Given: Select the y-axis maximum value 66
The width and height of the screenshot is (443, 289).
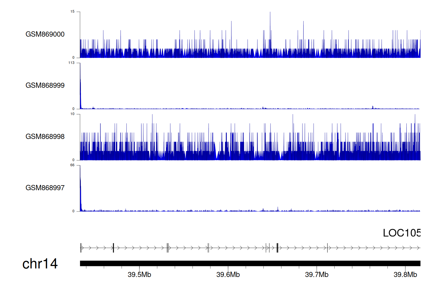Looking at the screenshot, I should coord(72,165).
